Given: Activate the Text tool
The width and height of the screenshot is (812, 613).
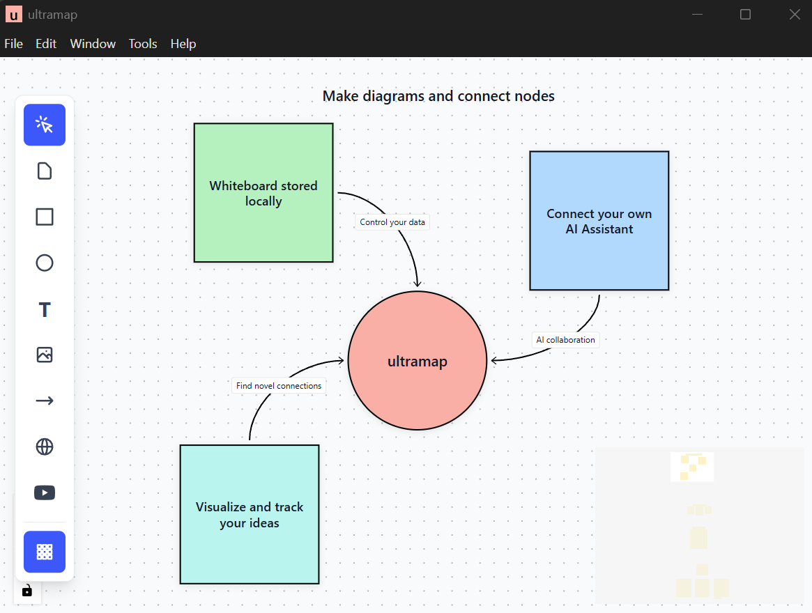Looking at the screenshot, I should tap(45, 309).
